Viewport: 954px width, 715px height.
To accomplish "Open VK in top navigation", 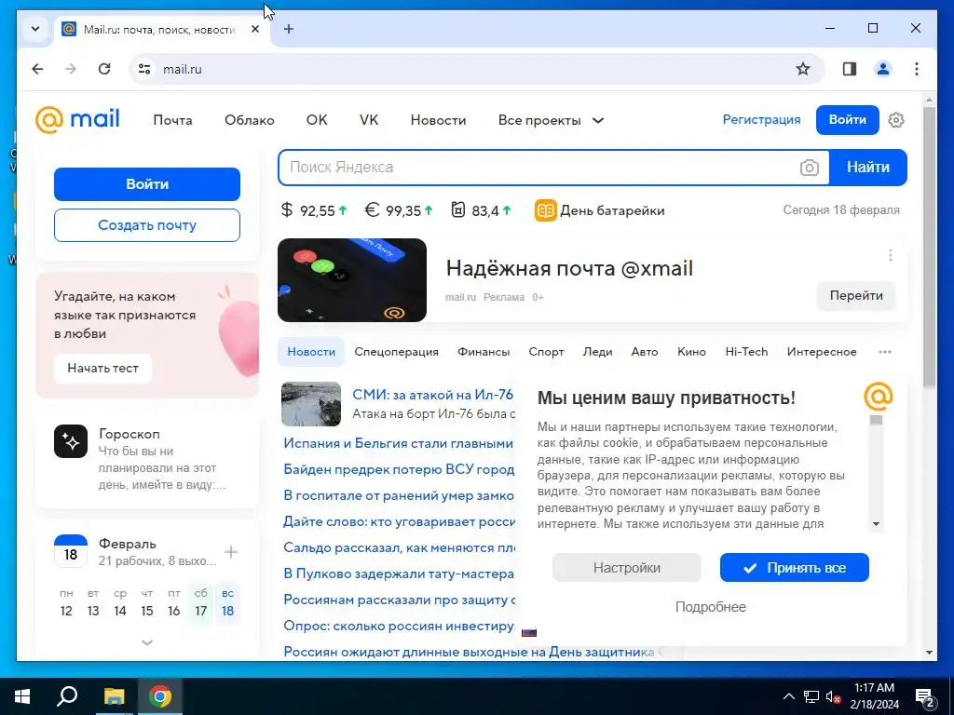I will (x=369, y=120).
